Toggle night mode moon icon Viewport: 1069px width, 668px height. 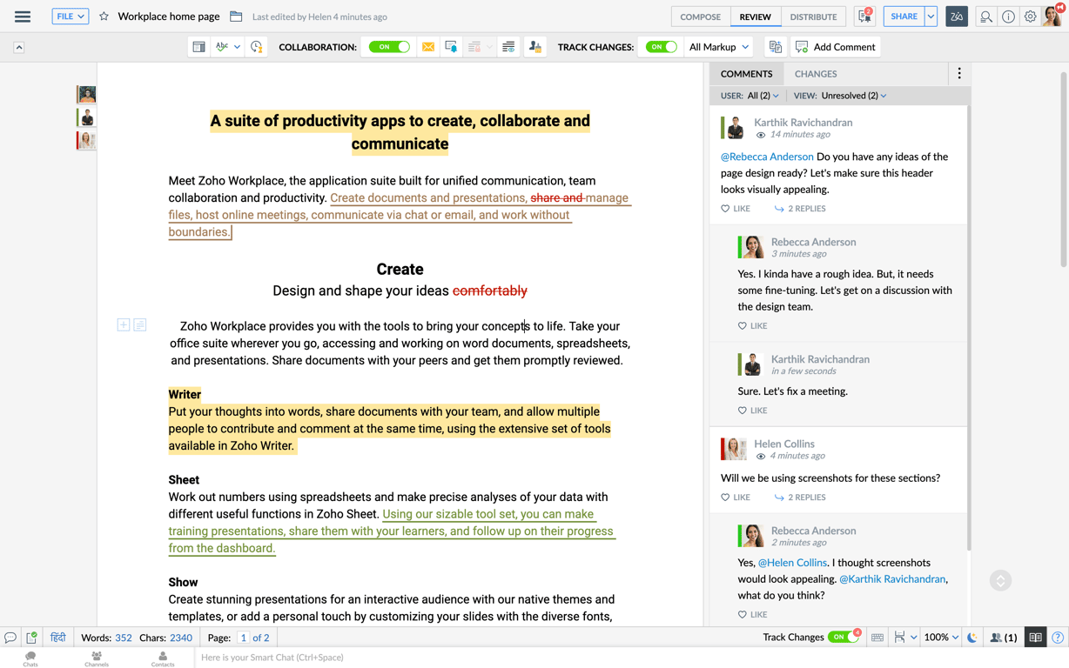click(972, 638)
